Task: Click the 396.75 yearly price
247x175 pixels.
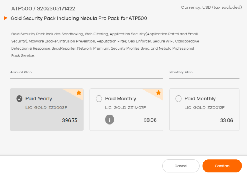Action: (70, 120)
